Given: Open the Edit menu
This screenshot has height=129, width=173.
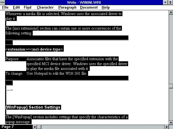Looking at the screenshot, I should tap(16, 8).
